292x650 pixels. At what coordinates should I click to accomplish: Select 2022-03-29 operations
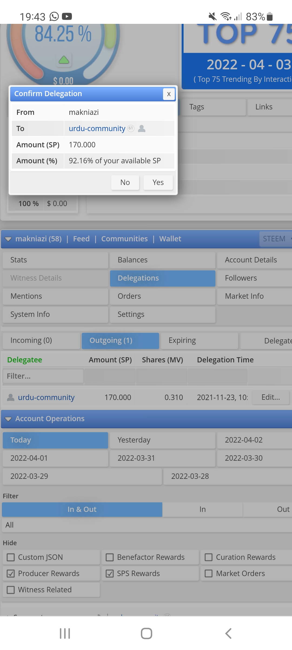(x=82, y=476)
